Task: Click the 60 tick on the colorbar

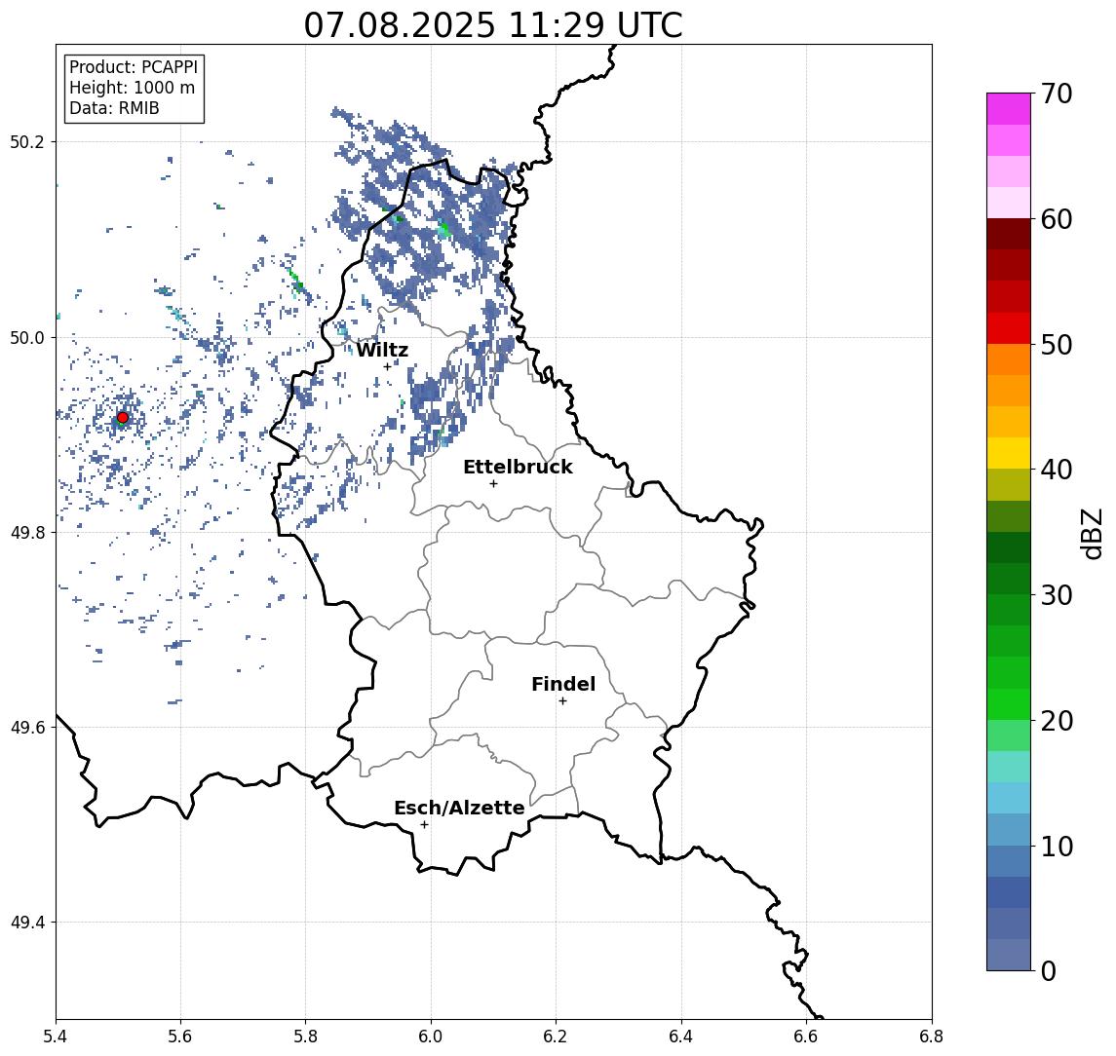Action: [1056, 219]
